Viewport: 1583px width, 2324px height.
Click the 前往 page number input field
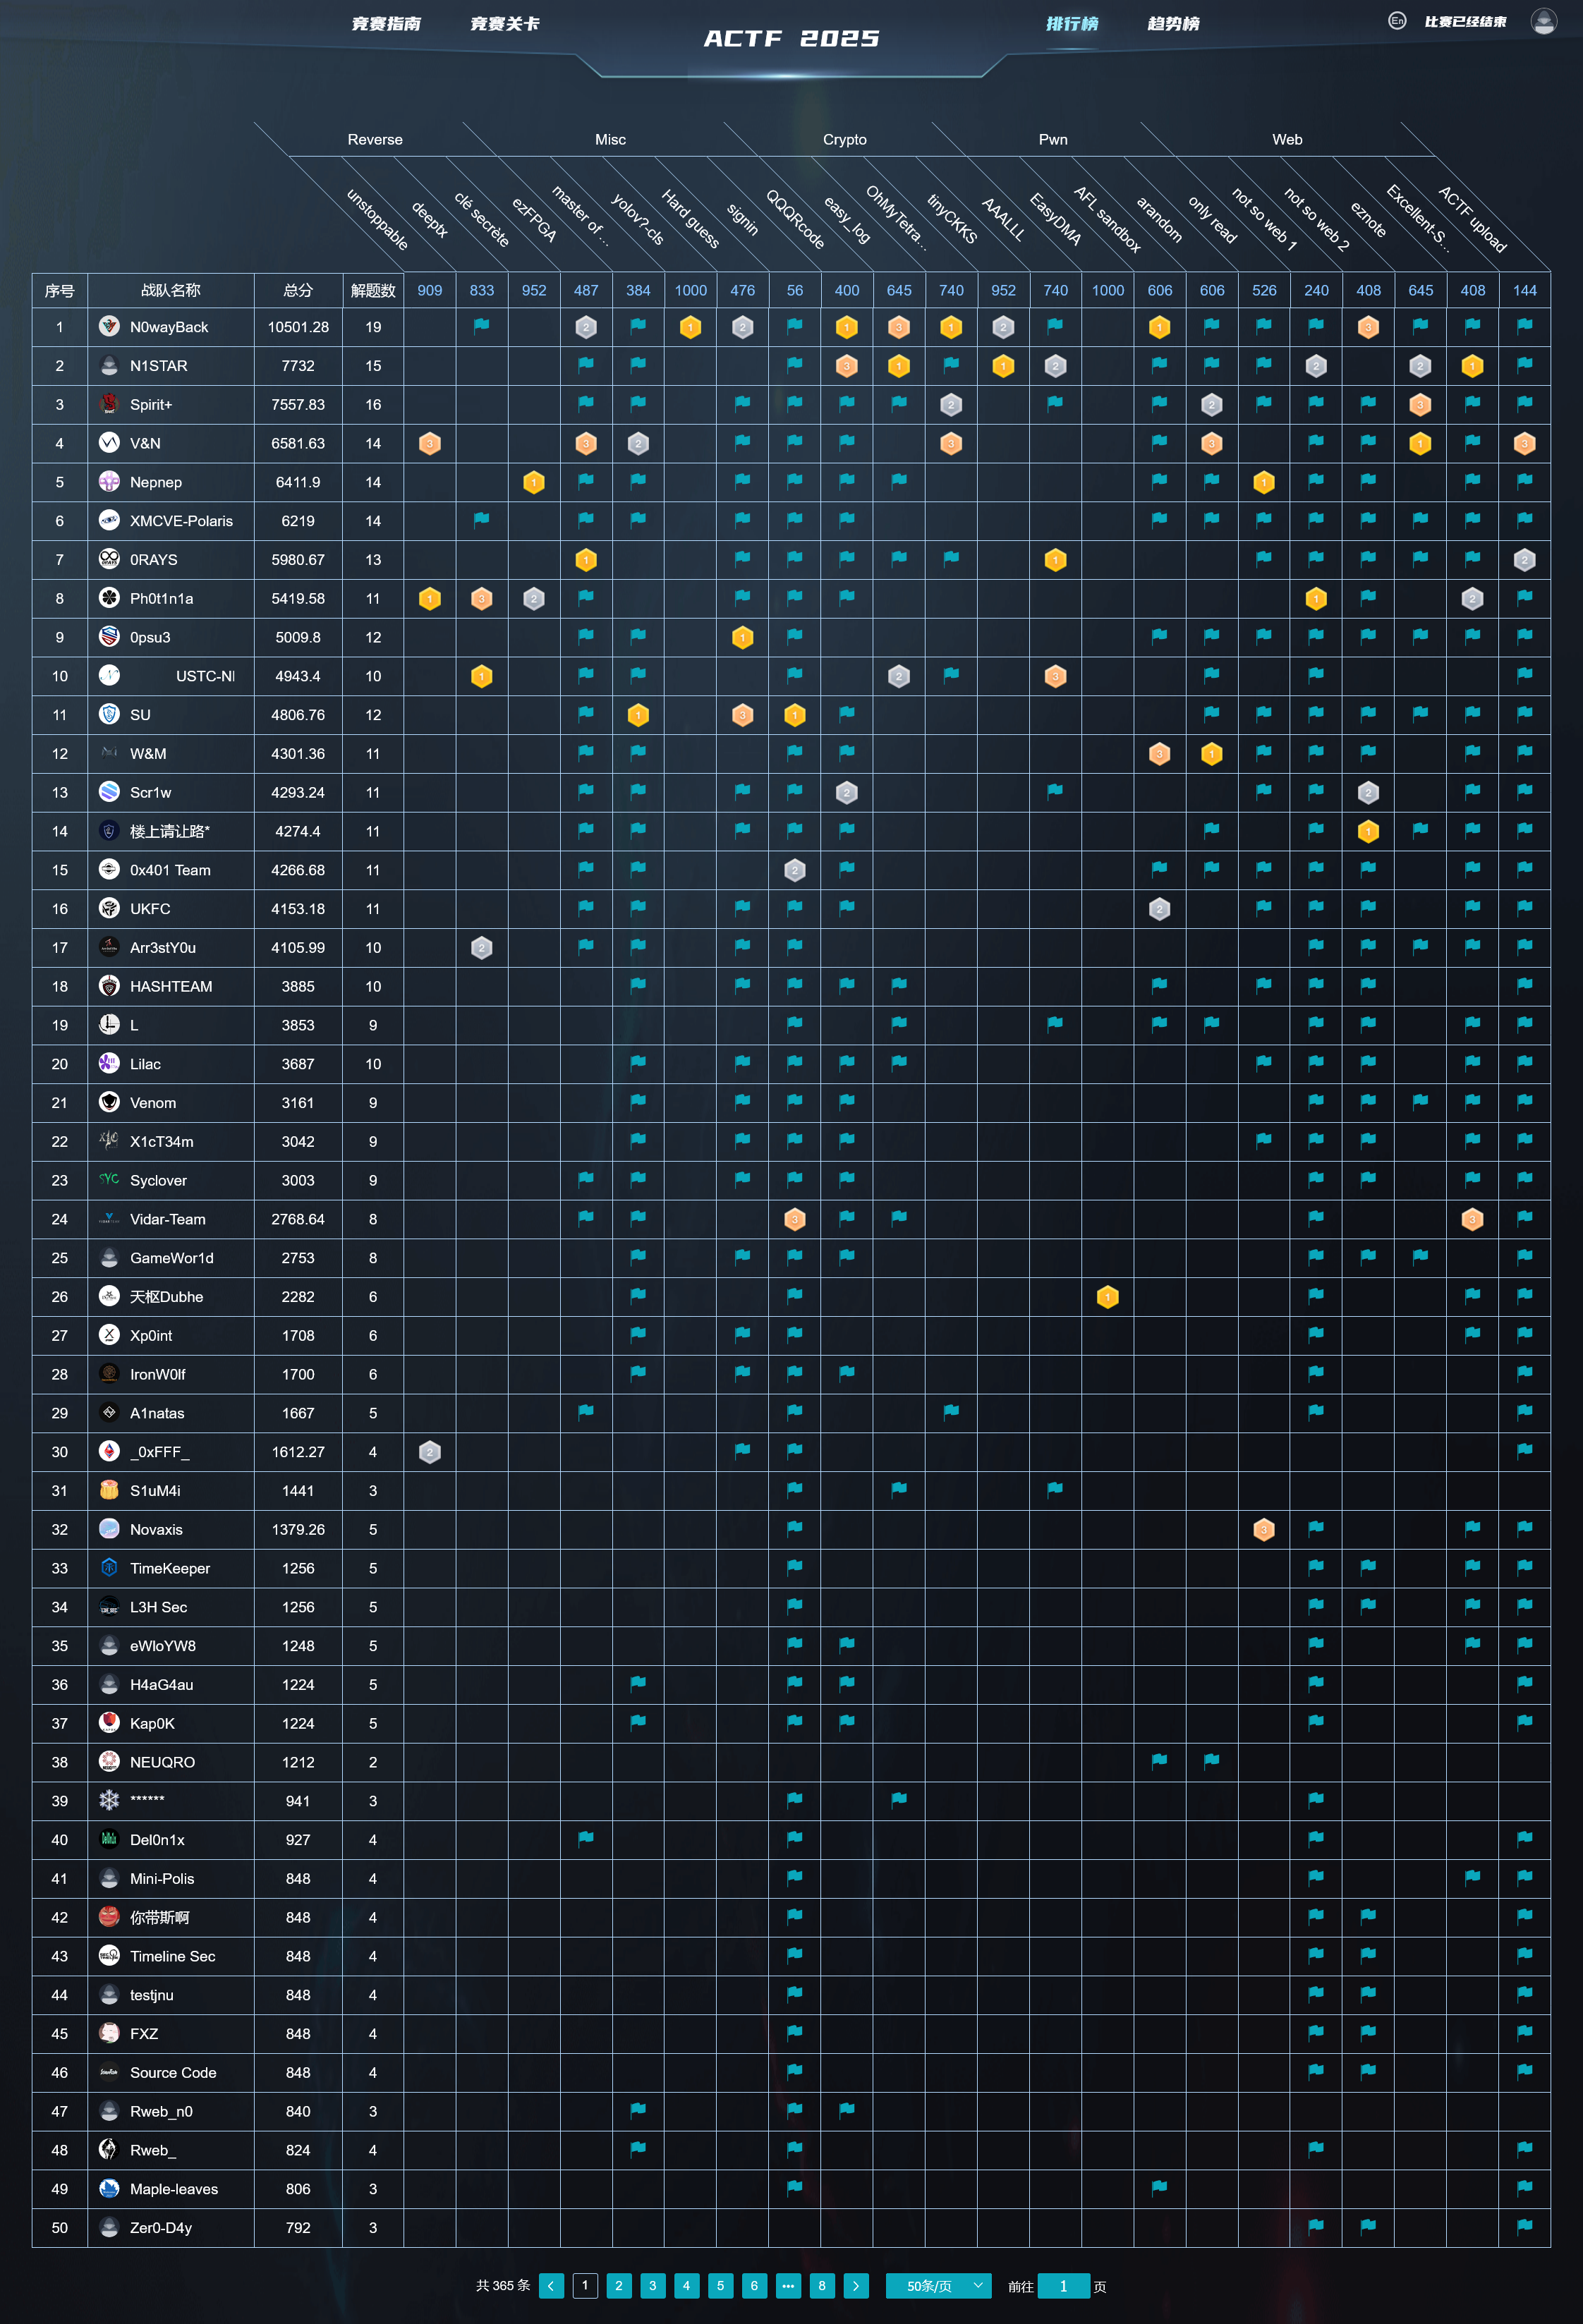(1063, 2286)
